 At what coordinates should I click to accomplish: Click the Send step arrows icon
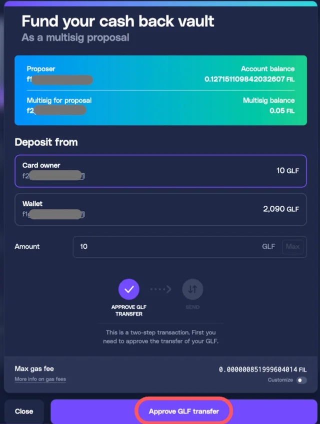[x=192, y=289]
